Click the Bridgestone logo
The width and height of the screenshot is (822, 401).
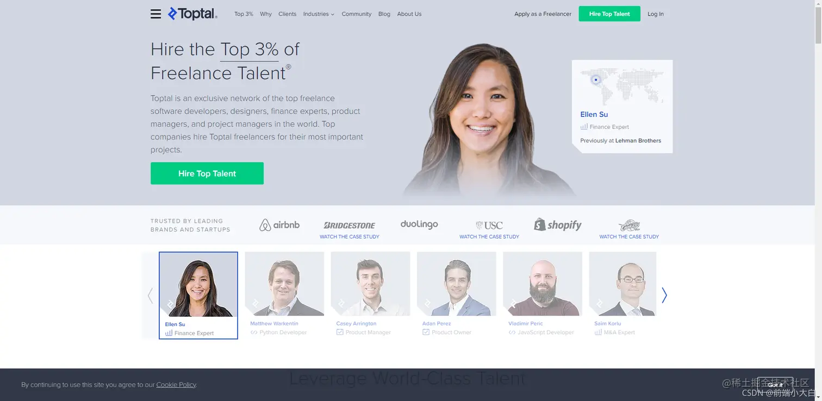[x=350, y=225]
